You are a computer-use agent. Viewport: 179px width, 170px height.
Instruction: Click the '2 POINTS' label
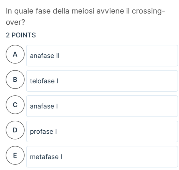21,35
